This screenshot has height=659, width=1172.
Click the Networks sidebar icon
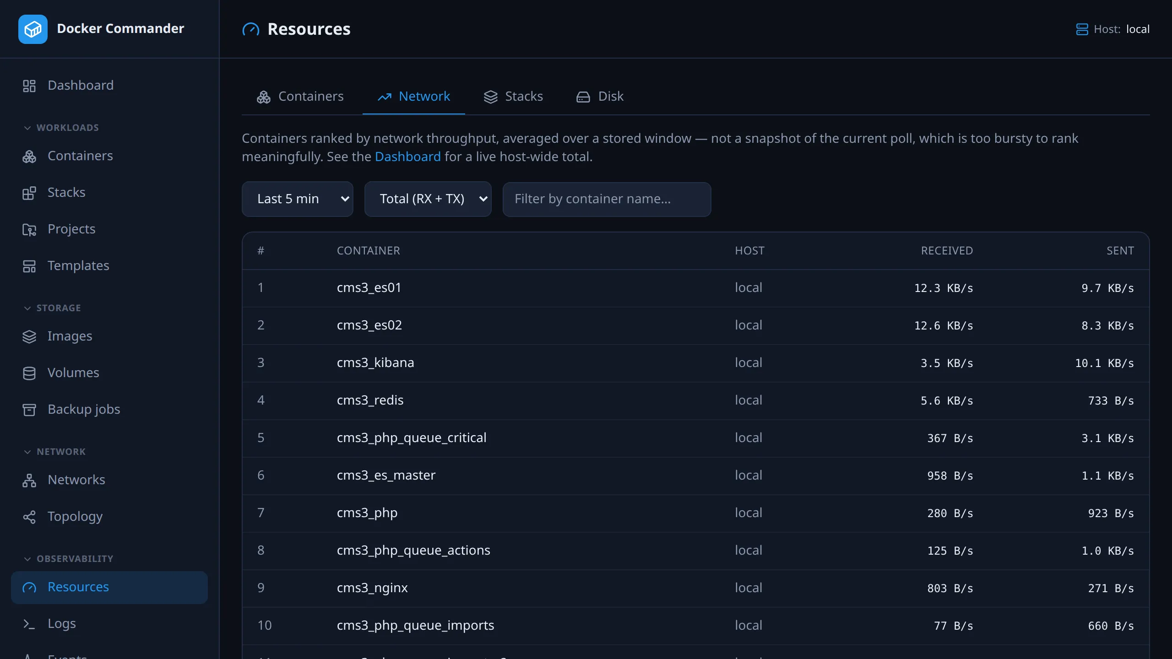click(x=29, y=480)
